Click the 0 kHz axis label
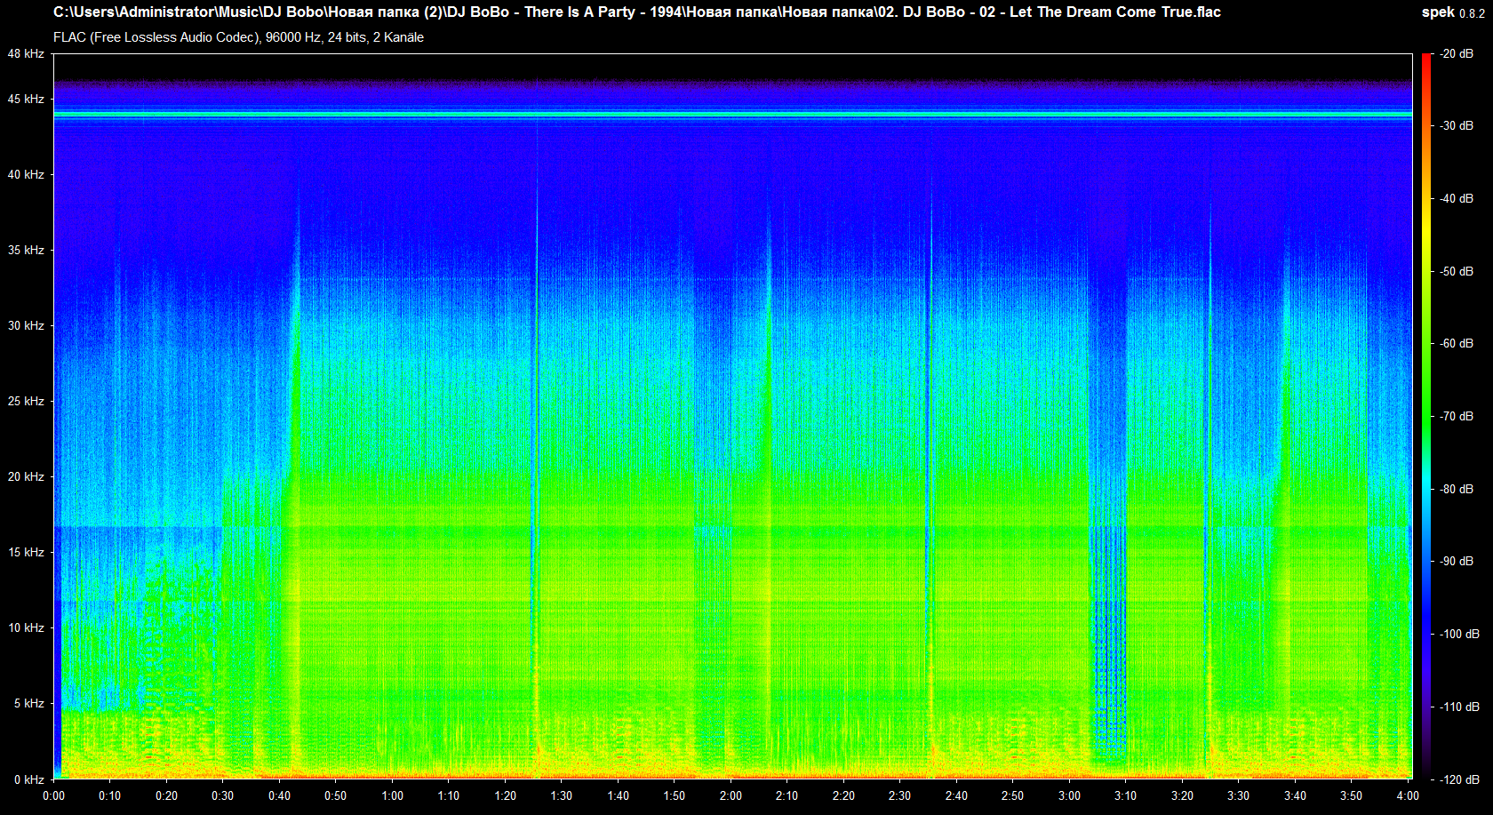 [28, 779]
